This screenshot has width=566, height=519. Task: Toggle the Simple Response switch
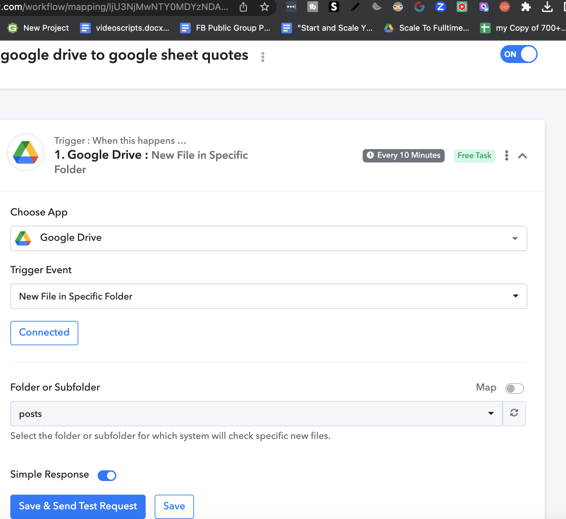pos(107,475)
